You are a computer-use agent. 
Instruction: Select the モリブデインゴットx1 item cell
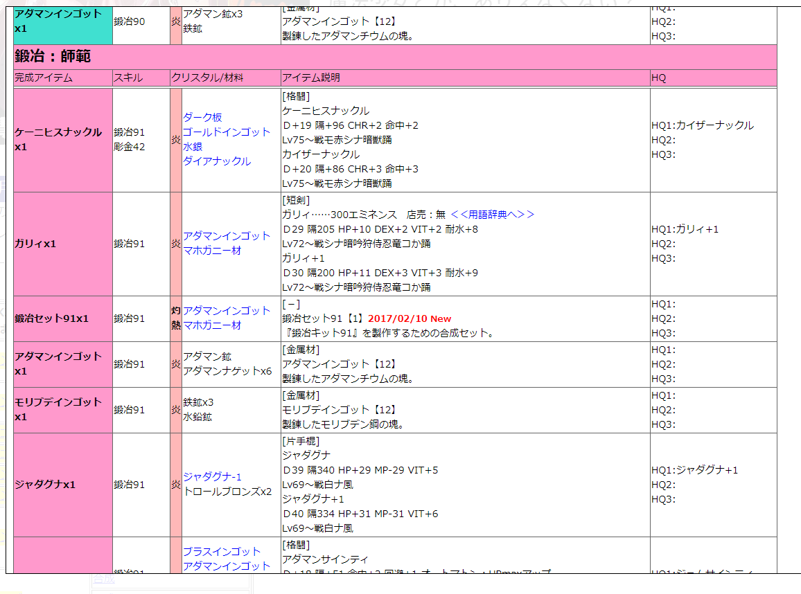click(63, 410)
